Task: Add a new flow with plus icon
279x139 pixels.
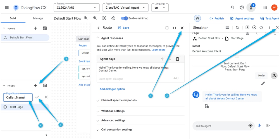Action: coord(35,28)
